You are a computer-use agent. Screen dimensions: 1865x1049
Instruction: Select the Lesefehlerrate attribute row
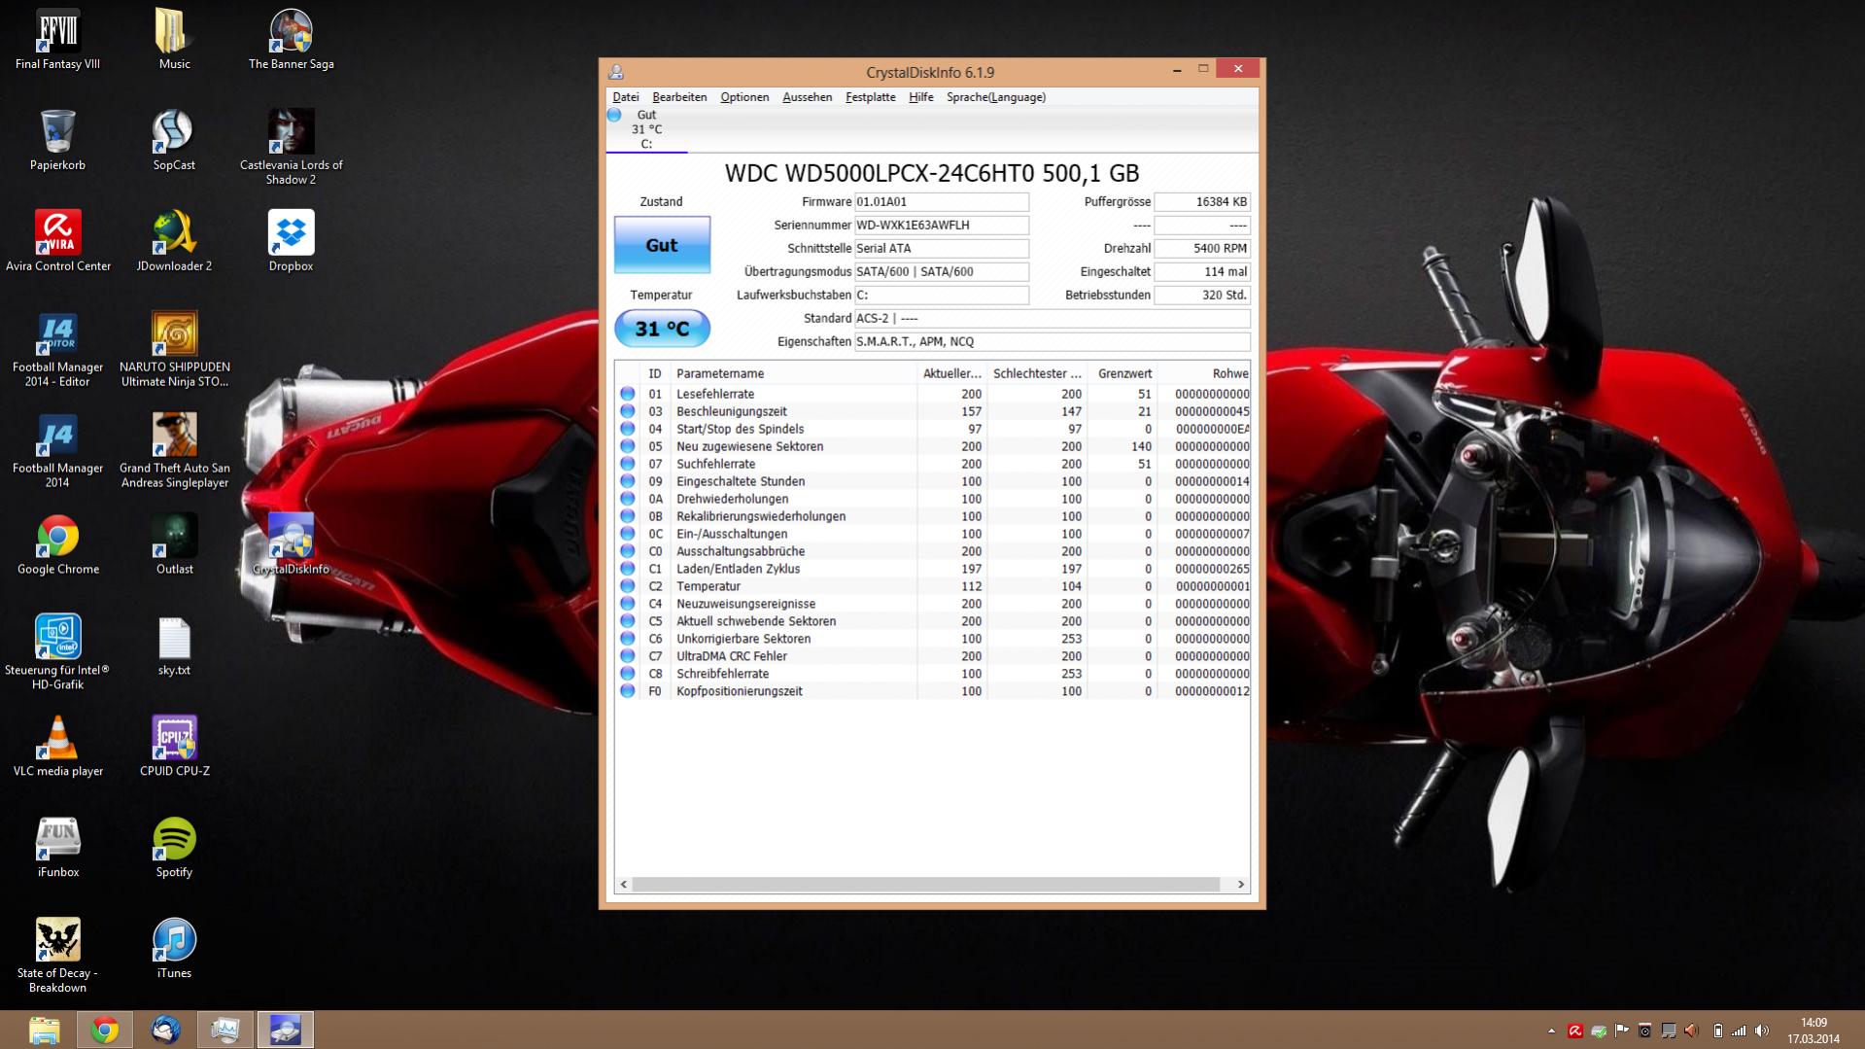933,394
